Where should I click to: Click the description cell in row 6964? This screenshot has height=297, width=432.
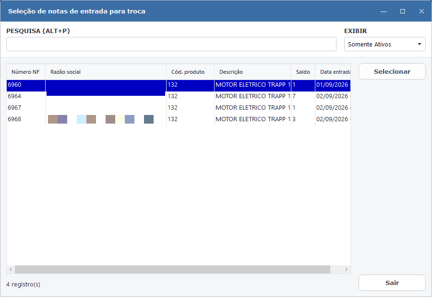(252, 96)
